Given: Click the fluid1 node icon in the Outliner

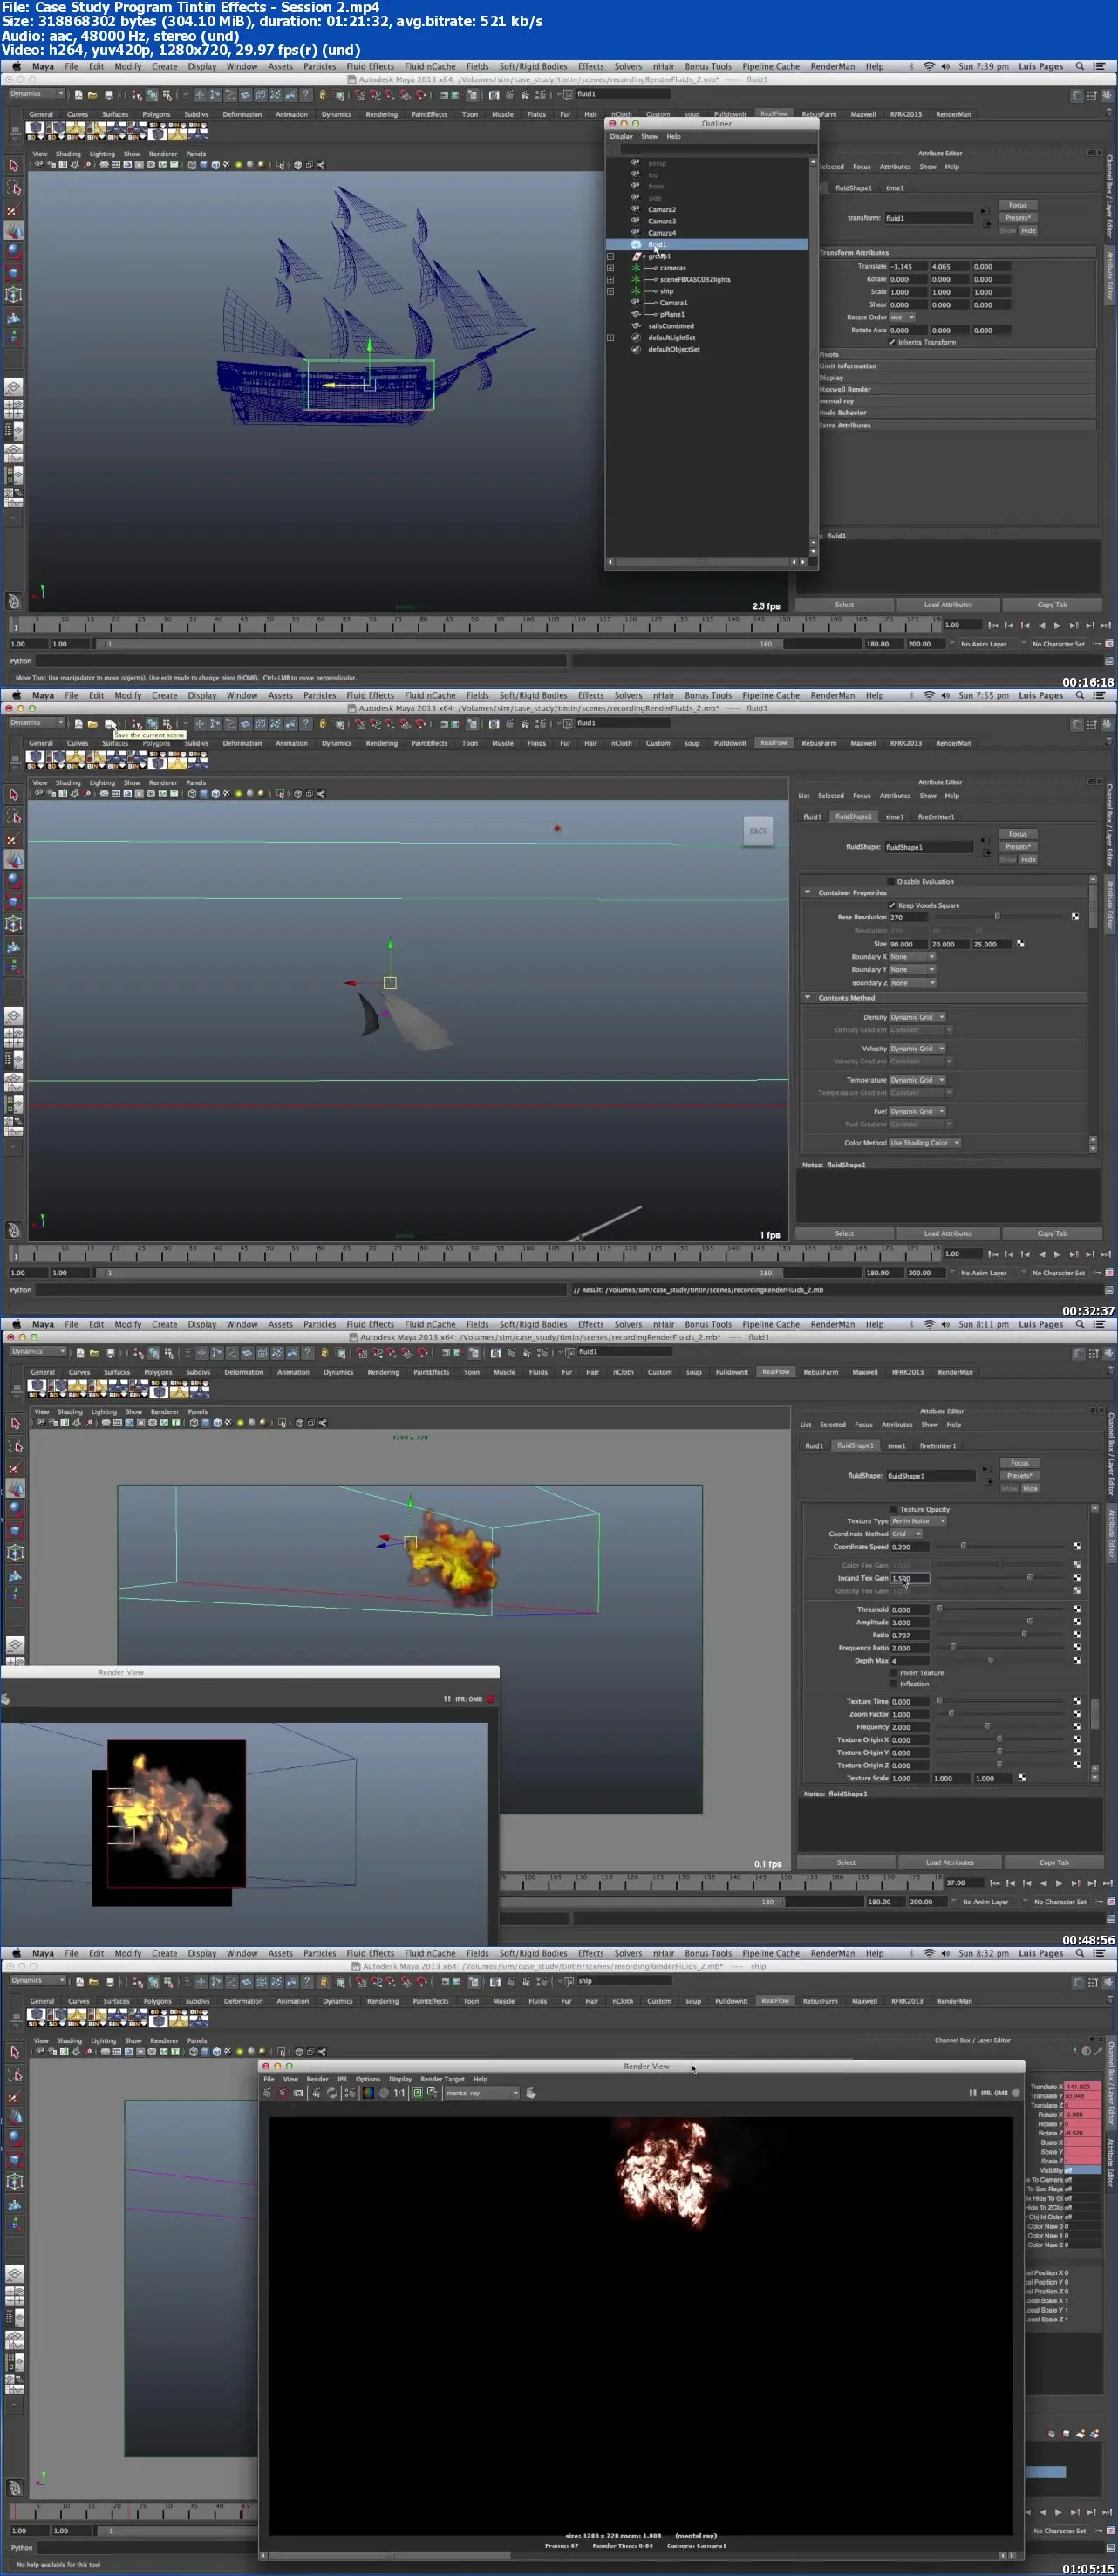Looking at the screenshot, I should 636,244.
